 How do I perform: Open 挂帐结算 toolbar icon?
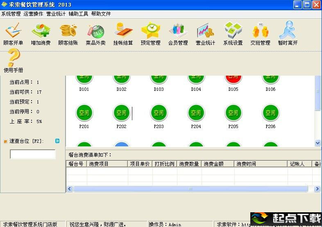(123, 34)
